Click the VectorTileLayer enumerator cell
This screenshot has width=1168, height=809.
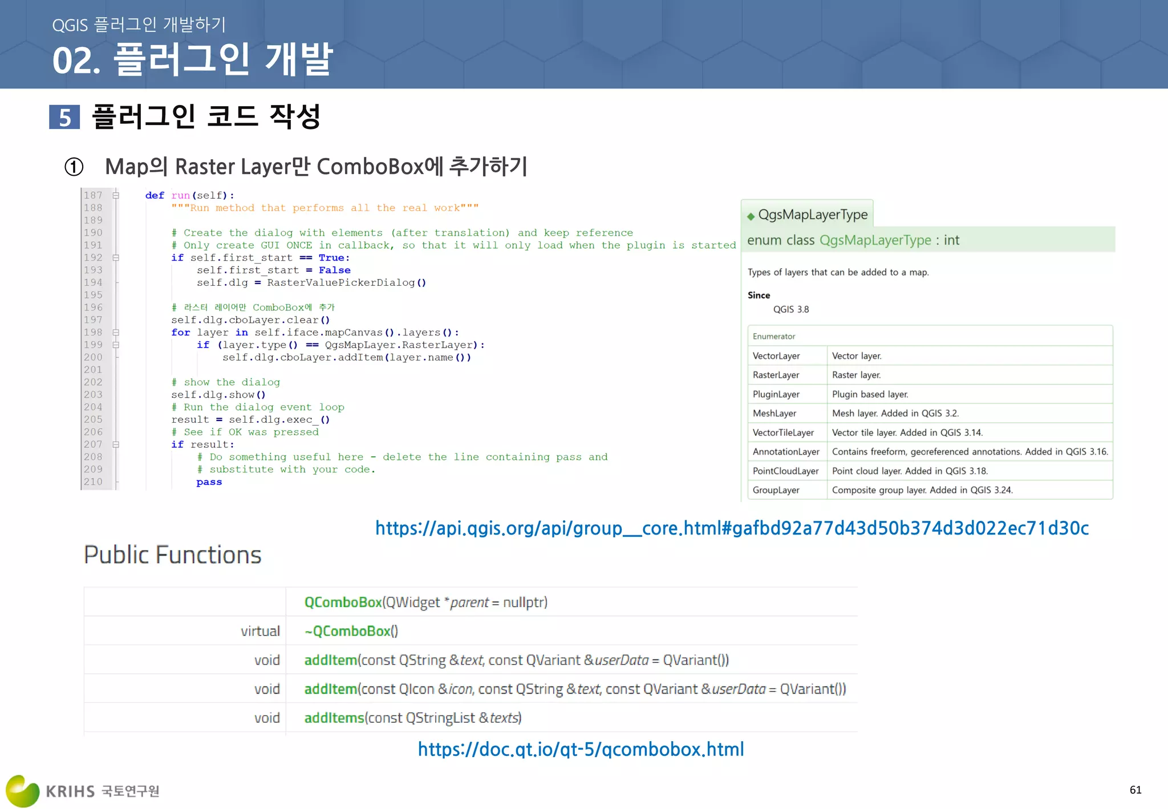click(787, 432)
